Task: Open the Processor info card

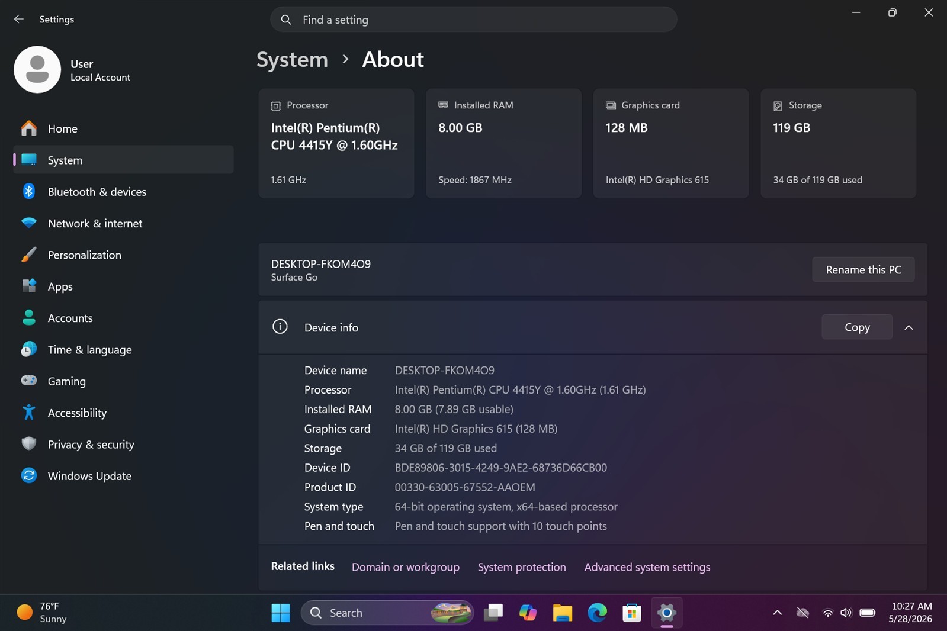Action: (336, 143)
